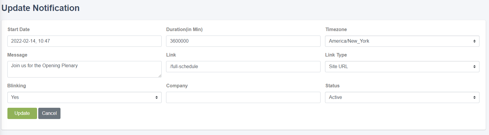489x135 pixels.
Task: Click inside the Message text area
Action: (85, 69)
